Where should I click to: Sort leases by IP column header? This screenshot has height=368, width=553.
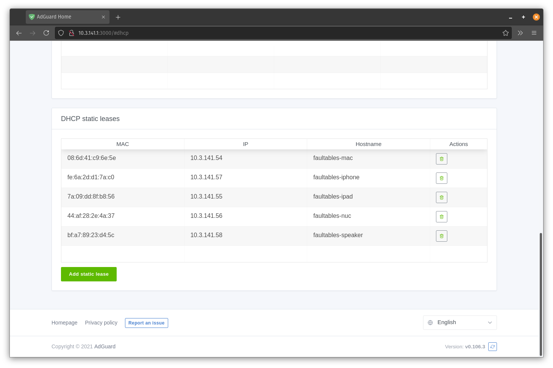click(x=245, y=144)
